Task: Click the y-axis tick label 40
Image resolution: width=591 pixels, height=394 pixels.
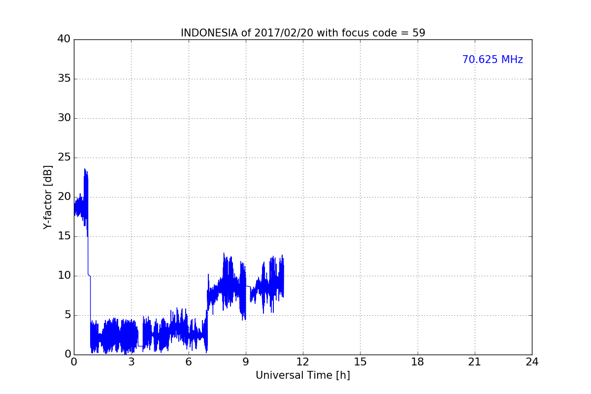Action: [x=64, y=39]
